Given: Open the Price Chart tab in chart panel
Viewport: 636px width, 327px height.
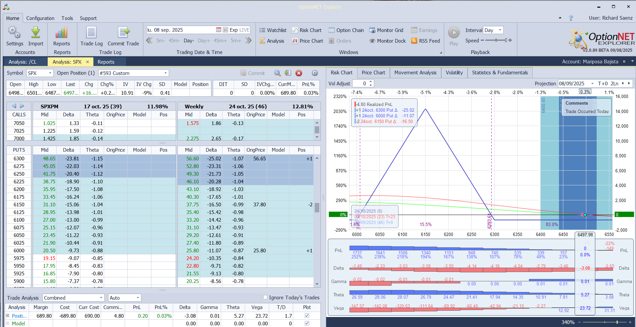Looking at the screenshot, I should (x=373, y=73).
